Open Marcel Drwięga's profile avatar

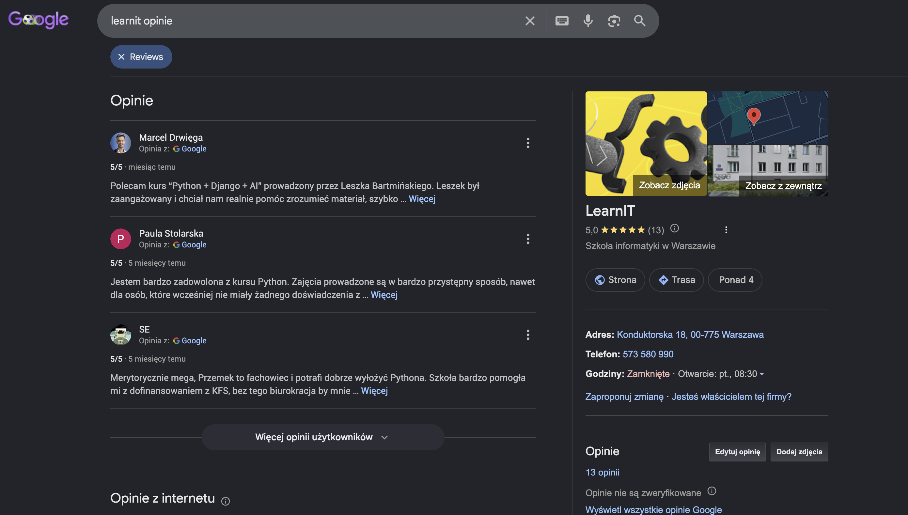[121, 143]
